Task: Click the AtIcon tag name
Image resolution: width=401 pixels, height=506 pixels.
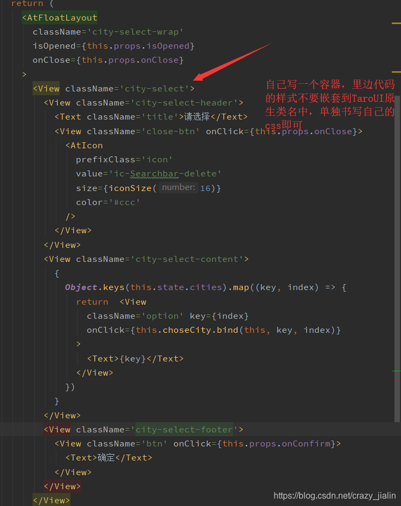Action: [x=87, y=146]
